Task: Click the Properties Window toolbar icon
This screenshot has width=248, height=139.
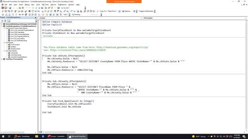Action: coord(49,8)
